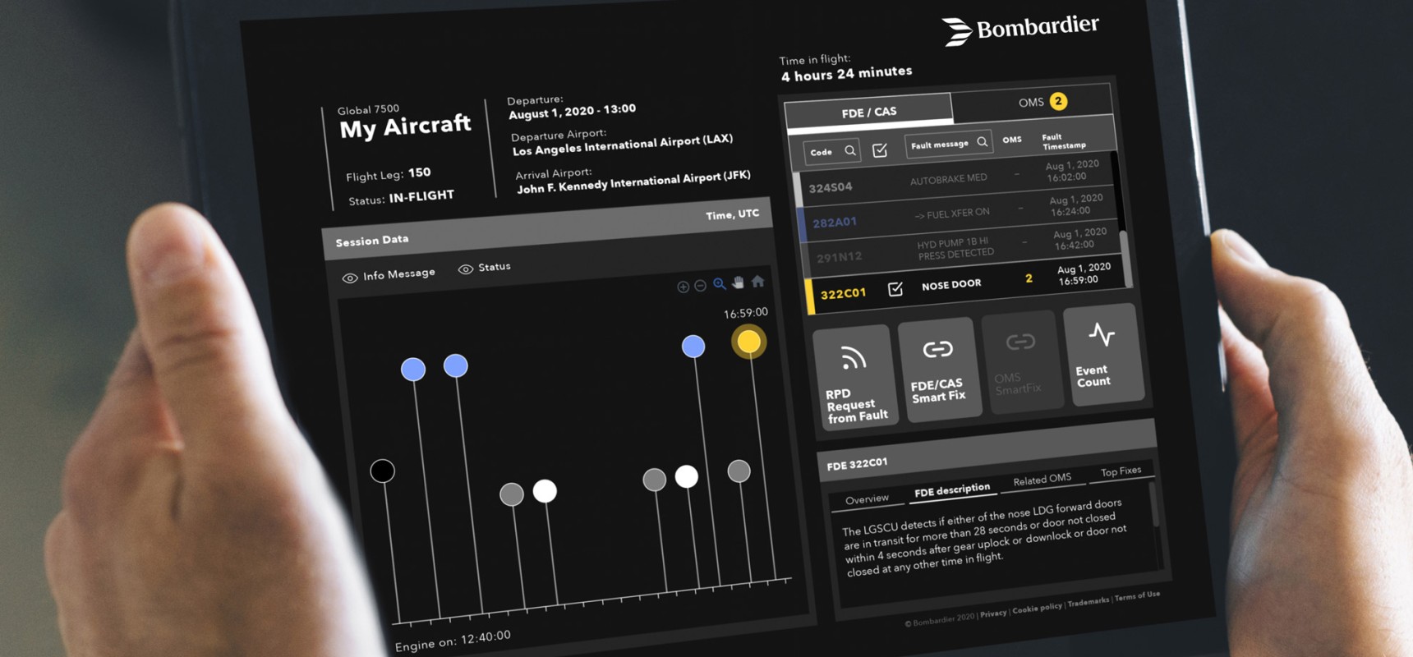The width and height of the screenshot is (1413, 657).
Task: Open the Related OMS tab
Action: (x=1042, y=480)
